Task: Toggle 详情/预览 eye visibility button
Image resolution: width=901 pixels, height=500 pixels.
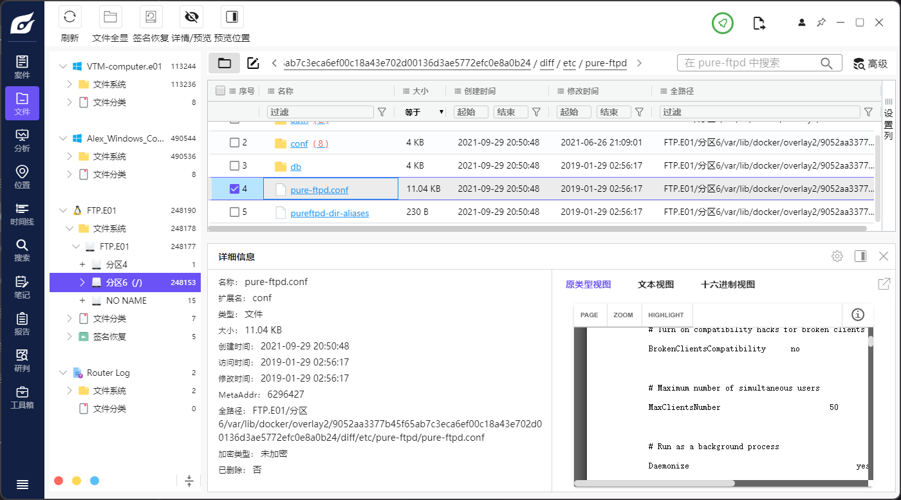Action: tap(191, 17)
